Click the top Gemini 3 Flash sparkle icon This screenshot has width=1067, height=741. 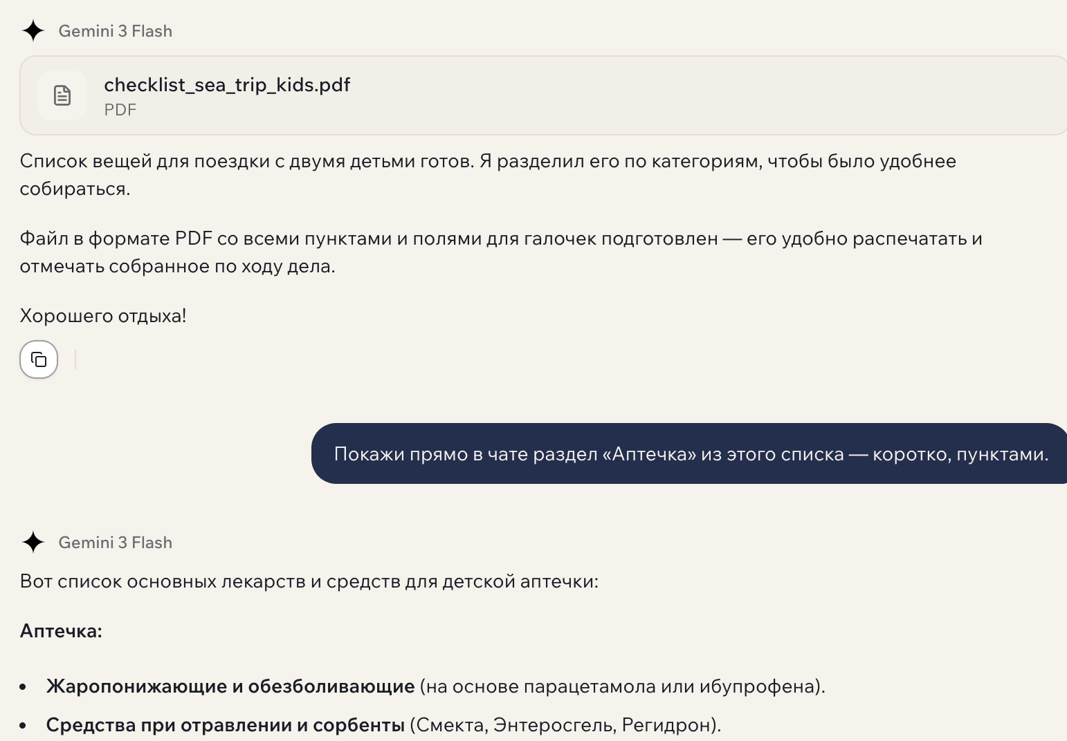coord(33,31)
